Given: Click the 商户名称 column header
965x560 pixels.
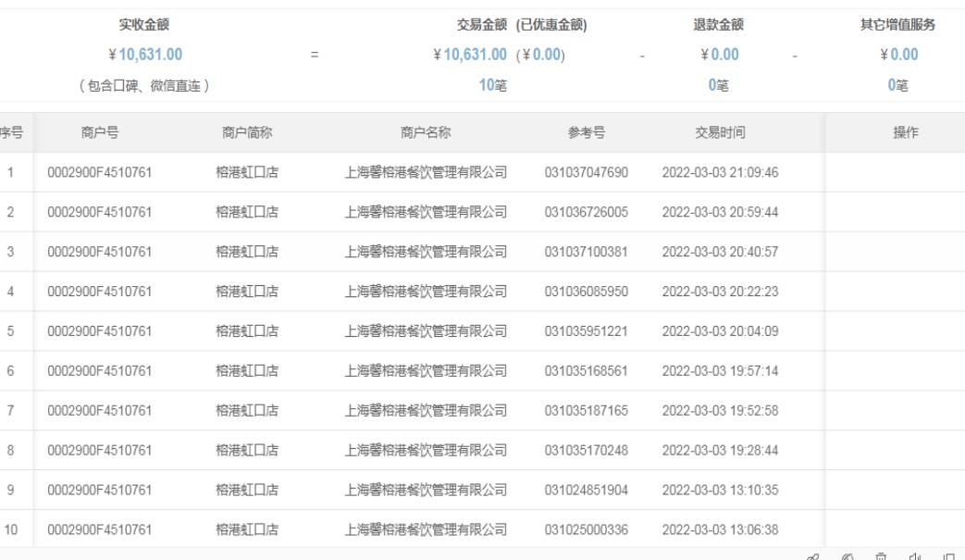Looking at the screenshot, I should 426,132.
